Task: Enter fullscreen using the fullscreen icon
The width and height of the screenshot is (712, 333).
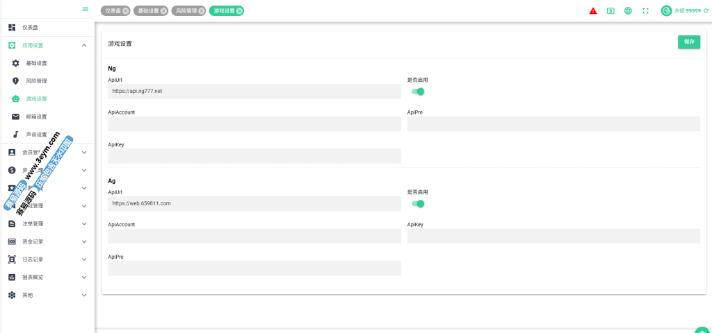Action: click(646, 11)
